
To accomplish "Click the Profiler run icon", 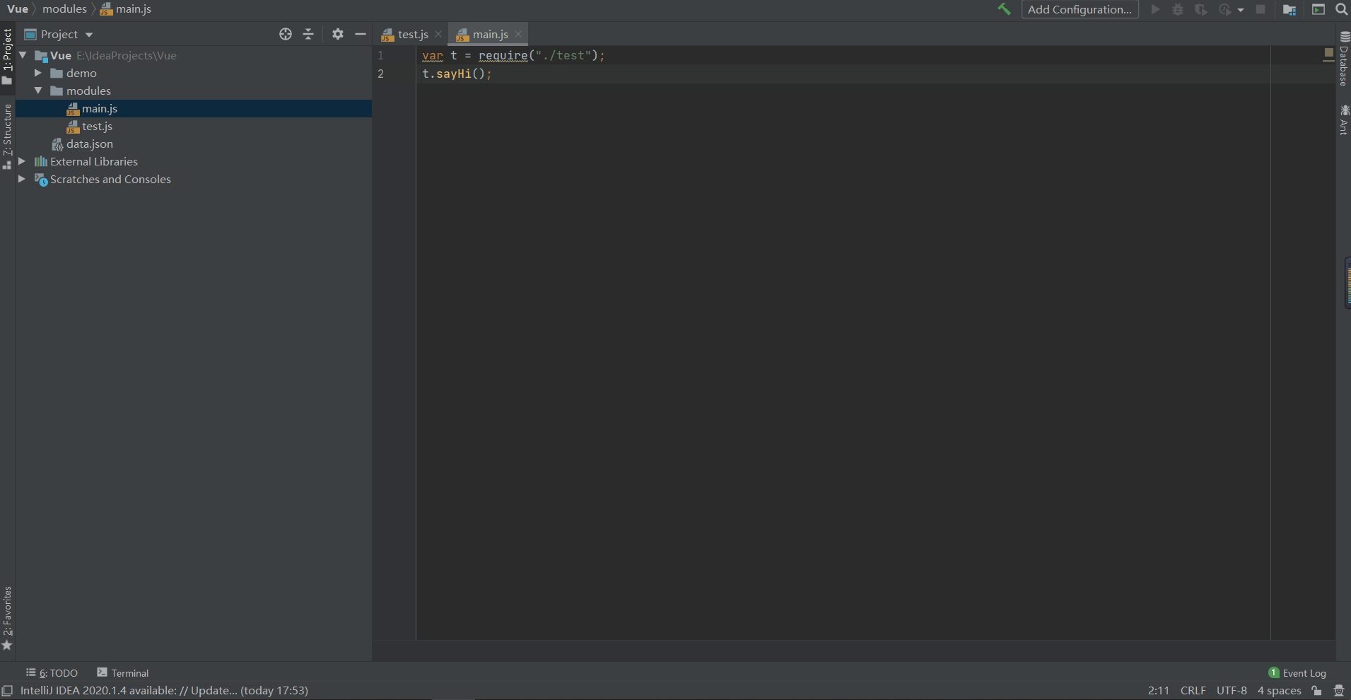I will click(1225, 9).
